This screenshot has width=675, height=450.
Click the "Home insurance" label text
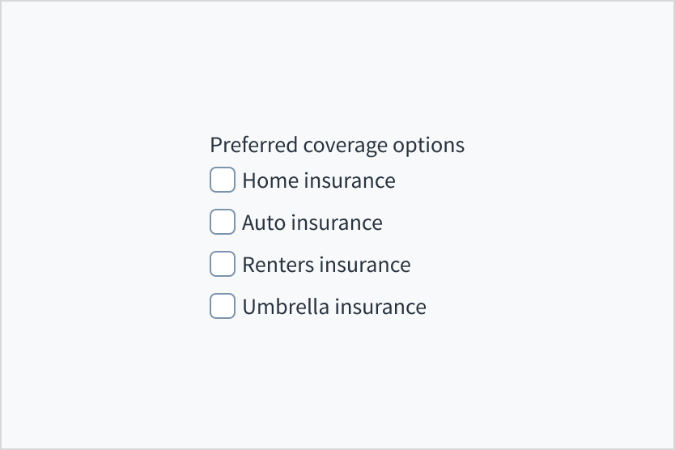click(318, 180)
